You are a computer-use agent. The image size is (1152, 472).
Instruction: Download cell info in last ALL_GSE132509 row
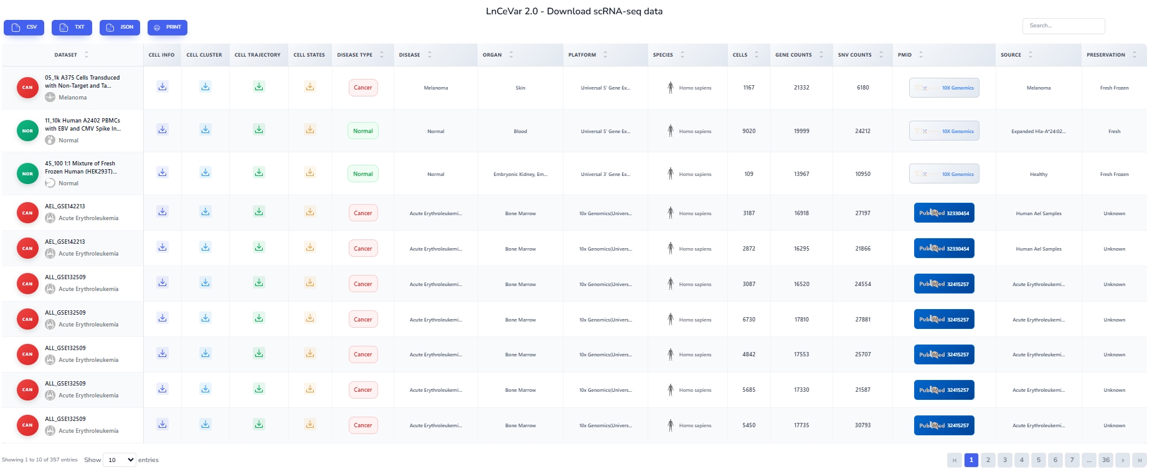162,425
